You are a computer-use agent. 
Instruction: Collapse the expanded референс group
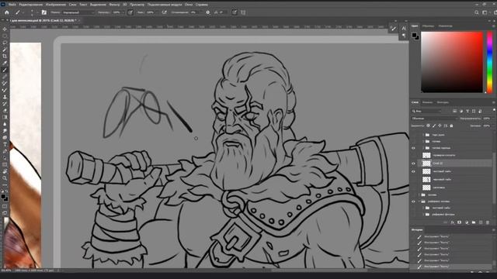(x=419, y=201)
